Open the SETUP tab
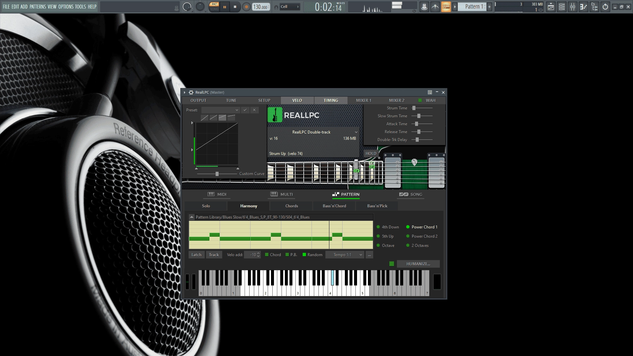 tap(264, 101)
